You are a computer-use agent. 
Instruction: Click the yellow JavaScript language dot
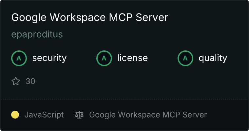click(x=15, y=115)
